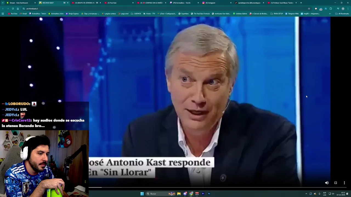Open the Extensions puzzle icon
Screen dimensions: 351x197
pyautogui.click(x=331, y=8)
